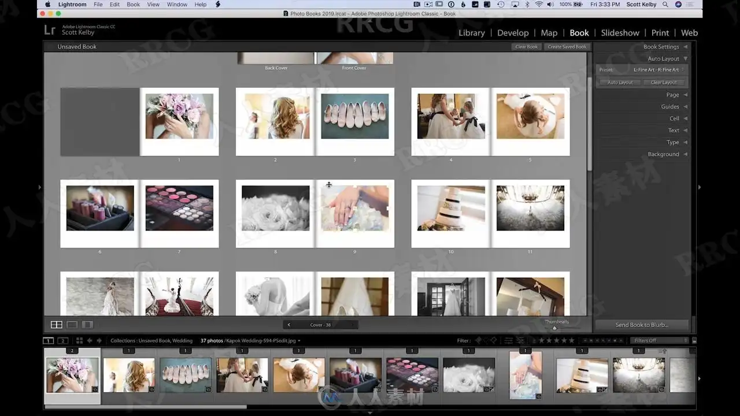
Task: Hide the filmstrip via bottom edge arrow
Action: click(370, 413)
